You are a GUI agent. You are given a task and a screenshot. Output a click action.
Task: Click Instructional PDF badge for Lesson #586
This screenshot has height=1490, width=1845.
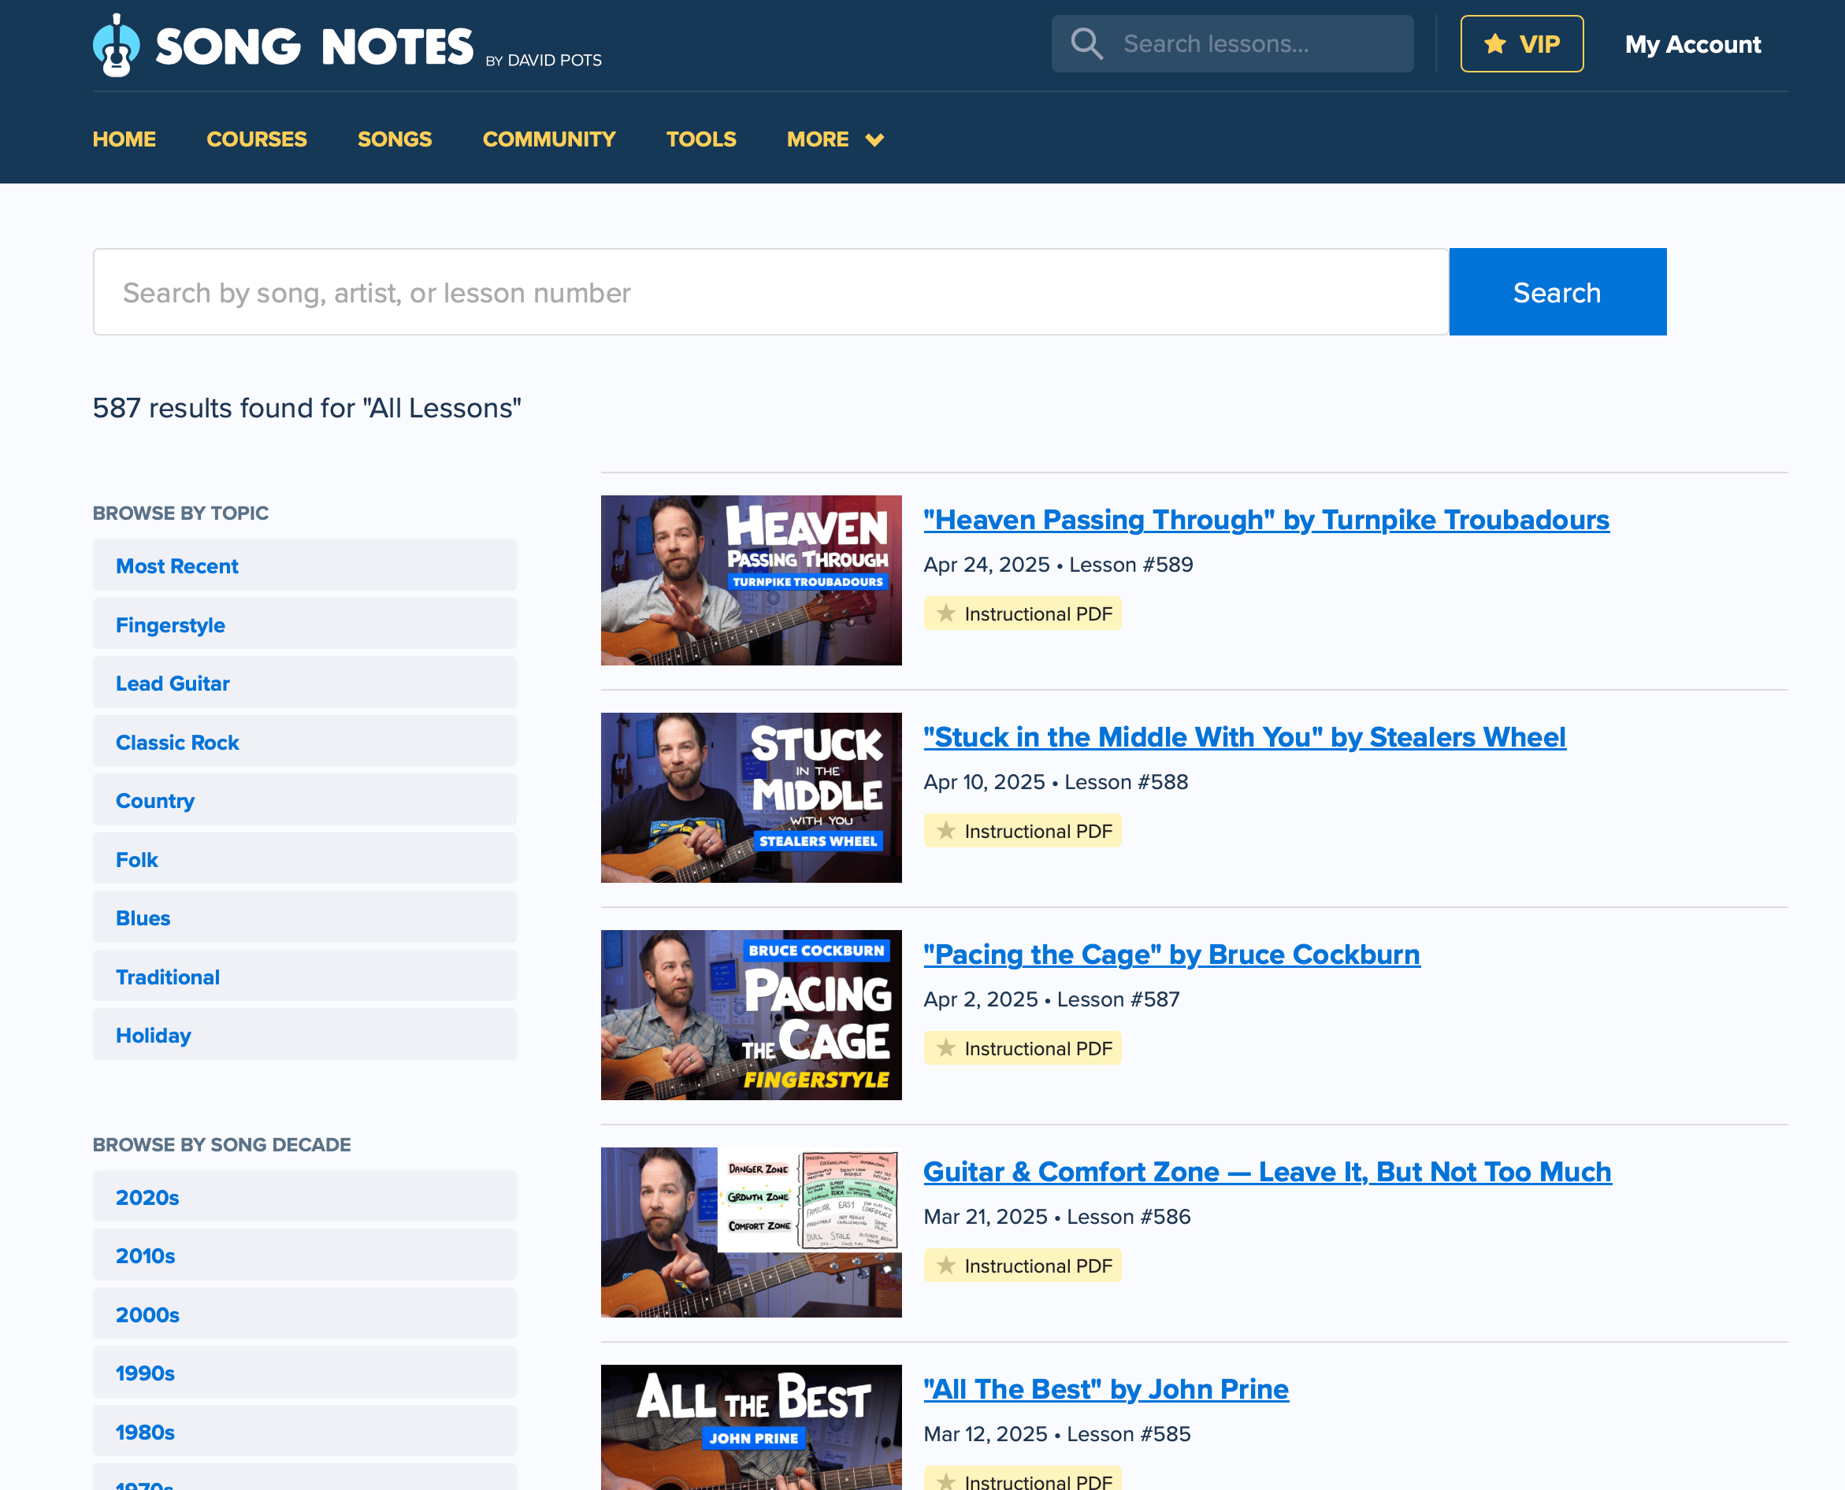coord(1023,1265)
